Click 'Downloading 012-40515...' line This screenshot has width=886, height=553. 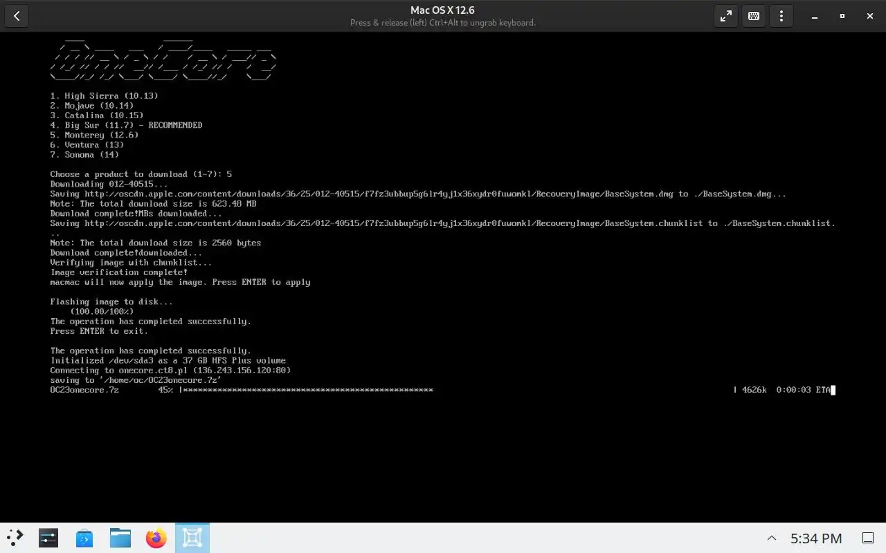point(109,184)
